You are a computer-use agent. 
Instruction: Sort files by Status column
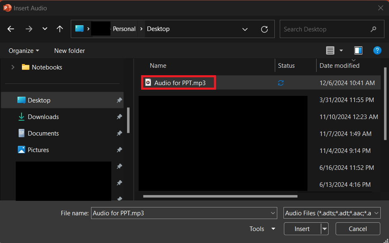point(286,66)
